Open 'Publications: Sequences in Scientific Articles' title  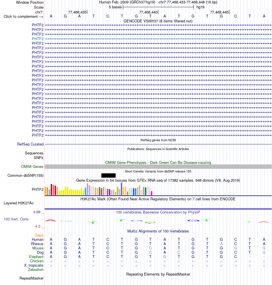tap(158, 149)
